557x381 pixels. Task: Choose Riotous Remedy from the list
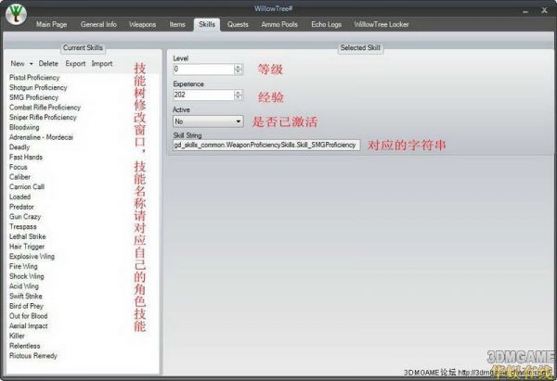(x=32, y=355)
